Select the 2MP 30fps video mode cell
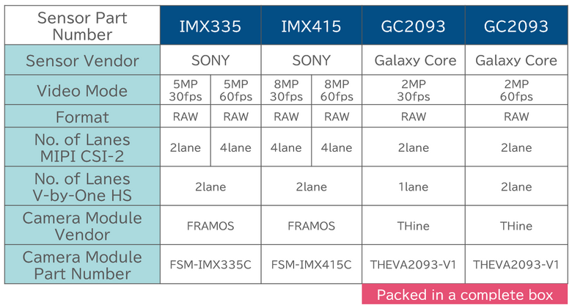 pyautogui.click(x=414, y=91)
